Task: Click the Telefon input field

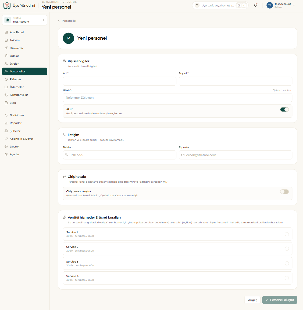Action: point(119,155)
